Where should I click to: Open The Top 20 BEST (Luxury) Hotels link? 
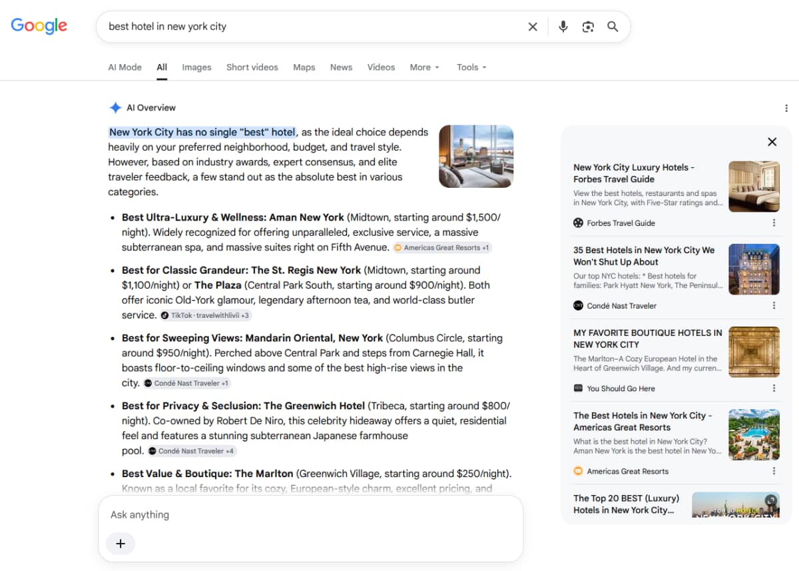tap(627, 504)
